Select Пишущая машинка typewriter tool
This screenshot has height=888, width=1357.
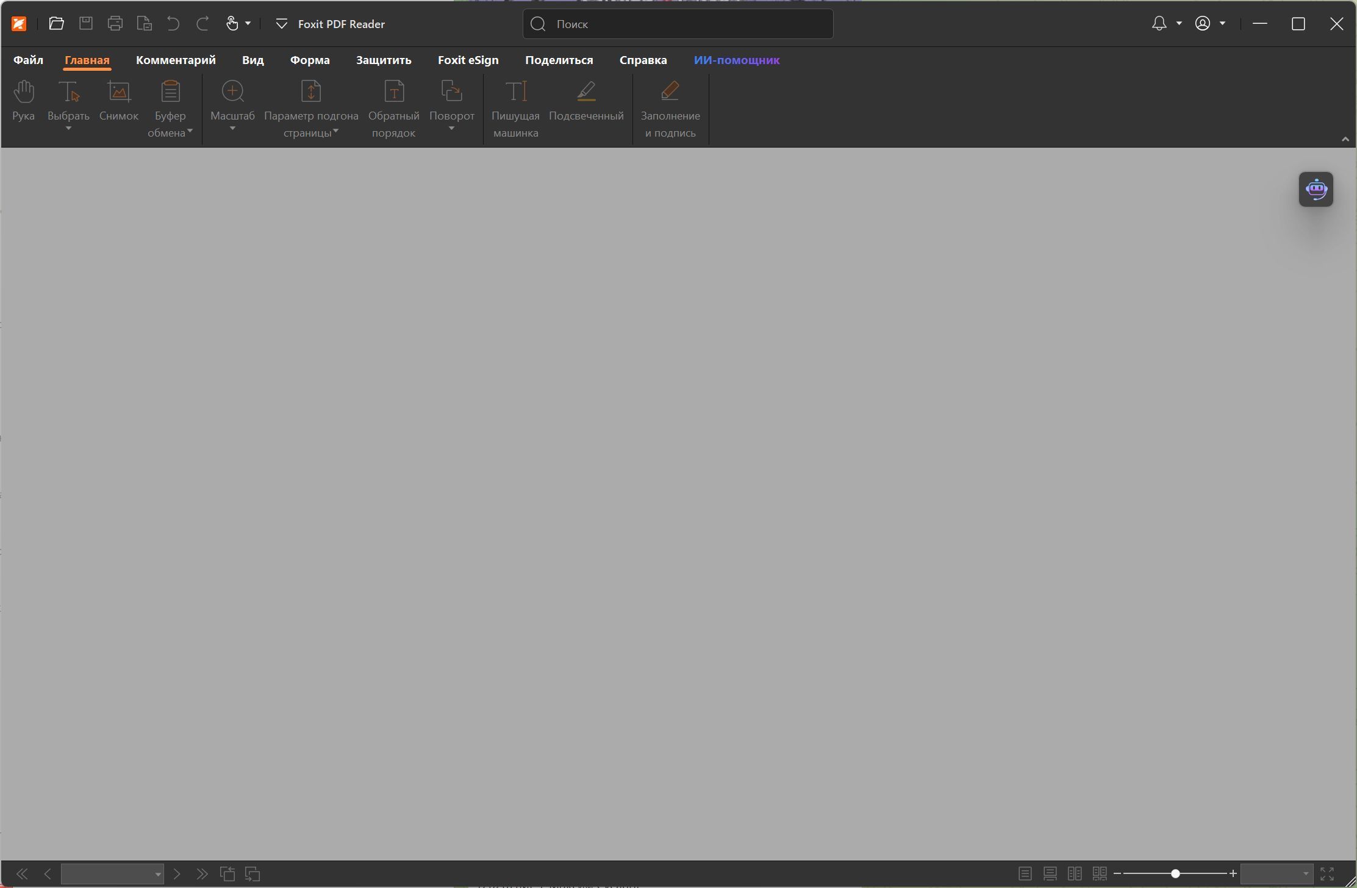(516, 109)
